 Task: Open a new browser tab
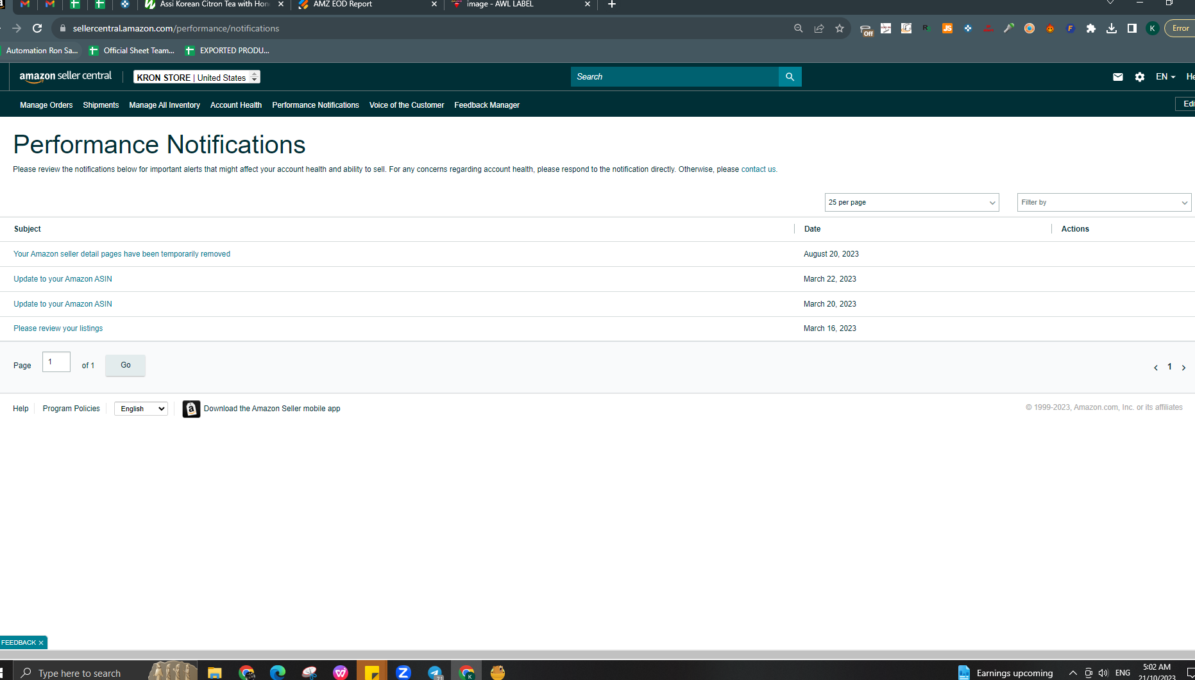coord(612,4)
